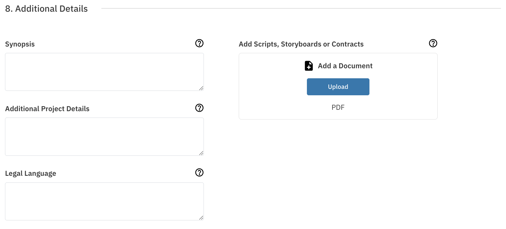Click the Additional Project Details help icon

199,108
